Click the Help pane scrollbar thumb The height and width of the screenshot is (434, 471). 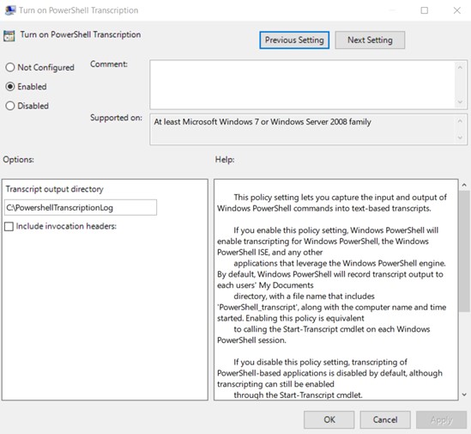click(x=464, y=251)
